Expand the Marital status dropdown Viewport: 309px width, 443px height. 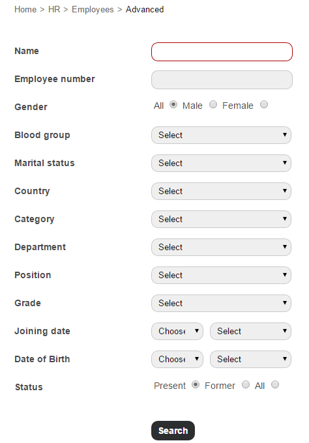pos(221,163)
